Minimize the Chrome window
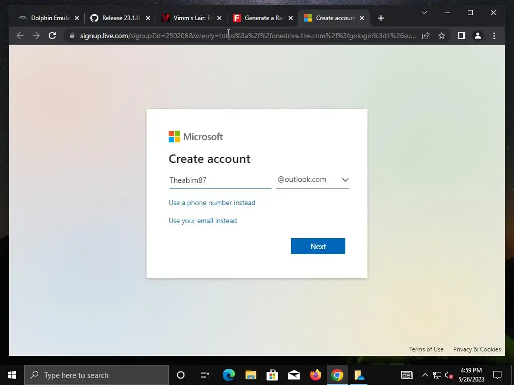 tap(447, 13)
